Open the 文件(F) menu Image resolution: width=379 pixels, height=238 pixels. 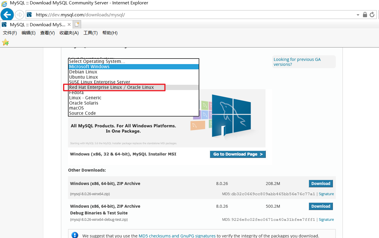coord(10,33)
